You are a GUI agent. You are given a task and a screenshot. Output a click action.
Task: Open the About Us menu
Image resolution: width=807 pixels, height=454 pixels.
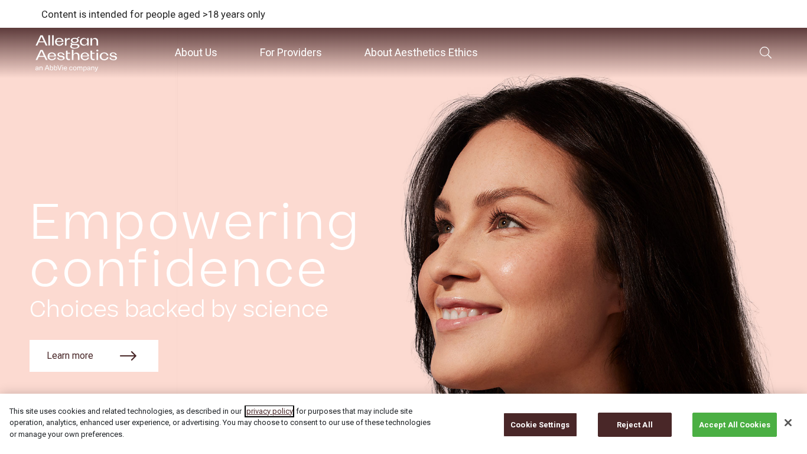196,53
